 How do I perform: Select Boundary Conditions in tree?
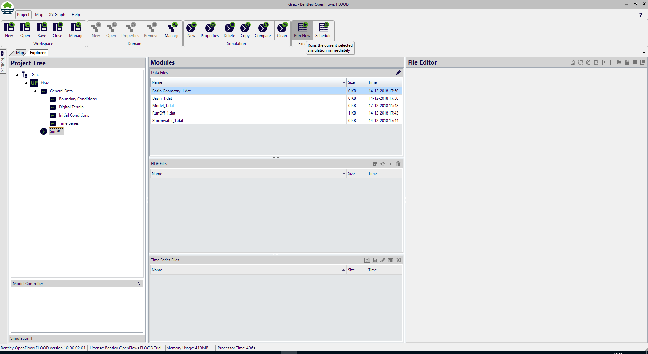[x=78, y=99]
